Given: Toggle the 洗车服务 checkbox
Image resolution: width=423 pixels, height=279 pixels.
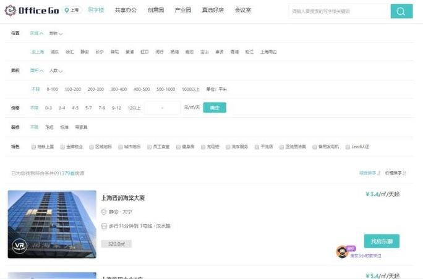Looking at the screenshot, I should coord(228,147).
